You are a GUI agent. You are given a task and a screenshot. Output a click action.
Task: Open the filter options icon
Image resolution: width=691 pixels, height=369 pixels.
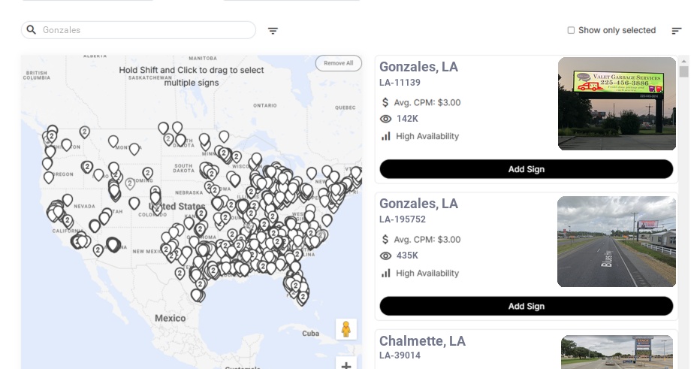pos(273,31)
